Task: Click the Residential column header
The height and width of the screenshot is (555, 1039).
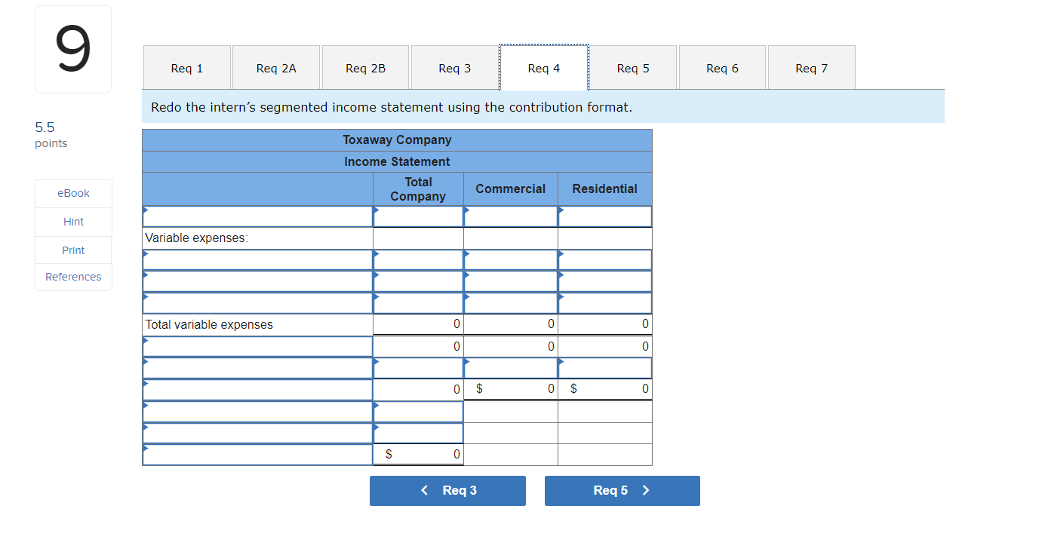Action: click(x=604, y=189)
